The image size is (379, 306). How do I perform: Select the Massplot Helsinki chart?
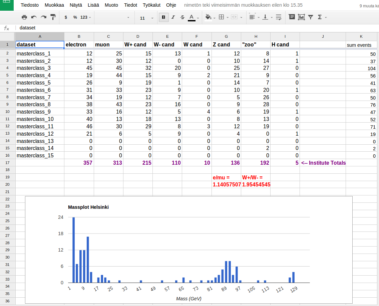pyautogui.click(x=189, y=250)
